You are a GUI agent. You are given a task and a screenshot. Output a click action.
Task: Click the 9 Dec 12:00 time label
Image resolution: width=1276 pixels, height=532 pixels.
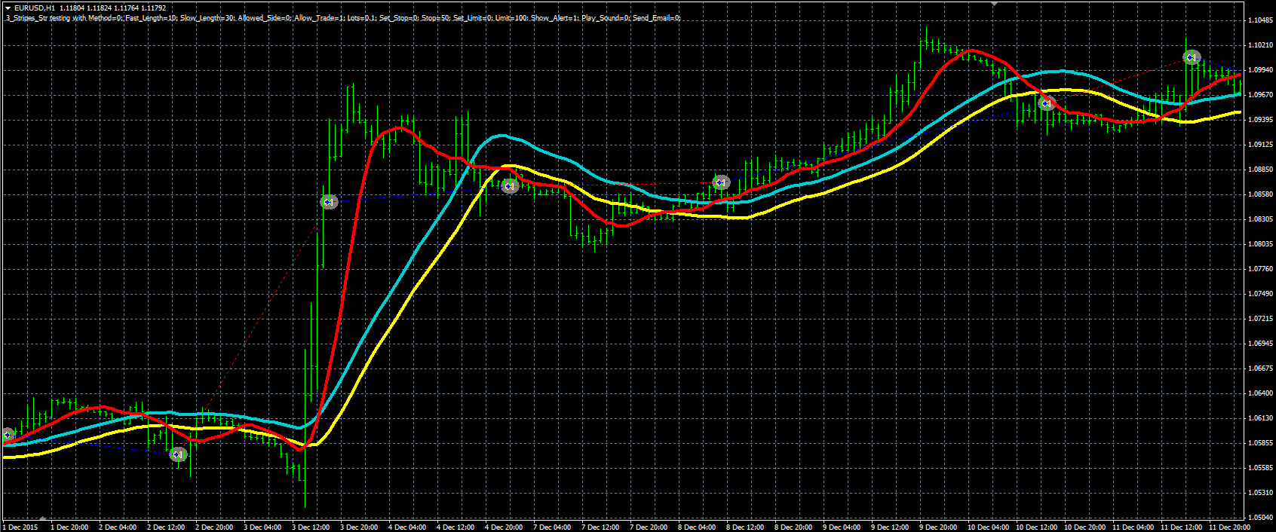pos(890,527)
